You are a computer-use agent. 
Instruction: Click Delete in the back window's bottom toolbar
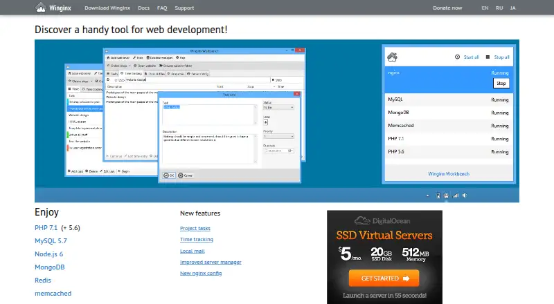(91, 171)
